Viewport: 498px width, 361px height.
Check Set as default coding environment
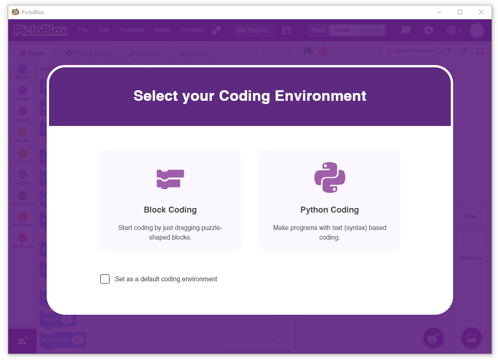tap(105, 279)
